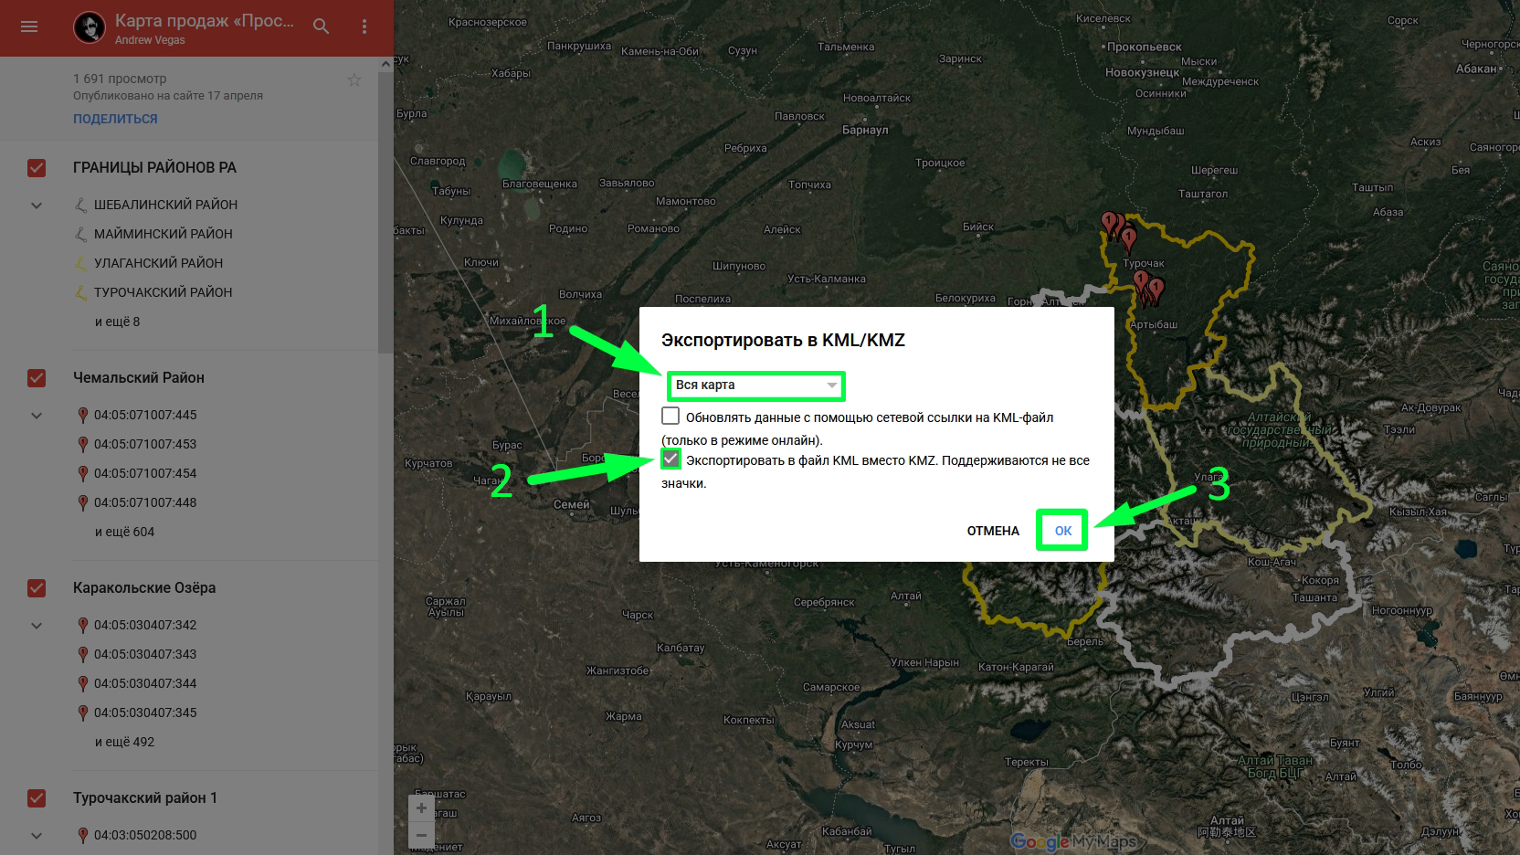Click the pin icon for 04:05:030407:344

click(82, 684)
